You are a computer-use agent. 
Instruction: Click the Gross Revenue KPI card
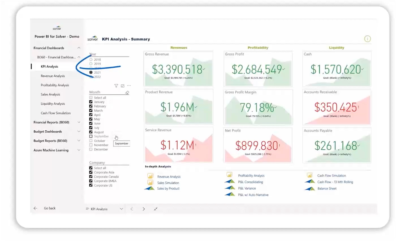[178, 69]
